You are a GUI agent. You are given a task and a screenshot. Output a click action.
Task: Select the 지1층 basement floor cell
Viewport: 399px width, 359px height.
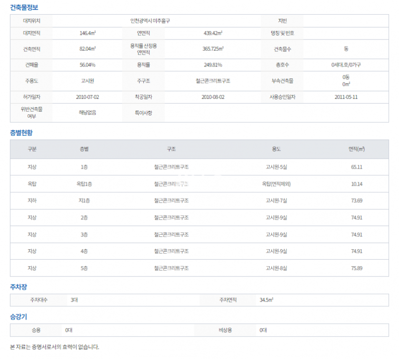click(84, 201)
